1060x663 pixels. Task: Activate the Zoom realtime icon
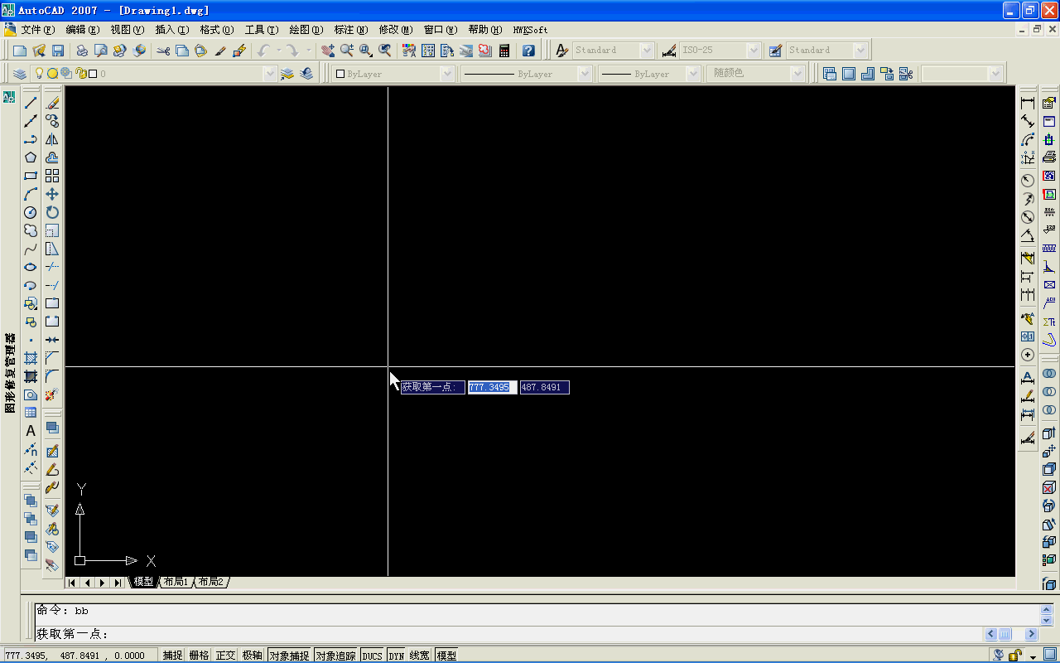346,51
